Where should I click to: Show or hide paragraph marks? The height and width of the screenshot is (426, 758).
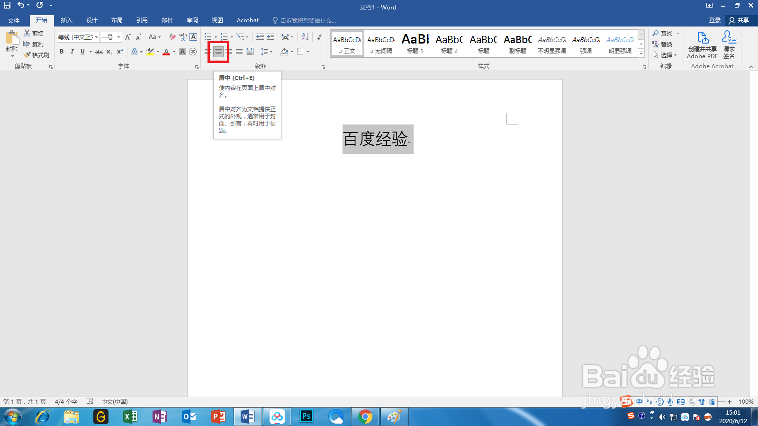pyautogui.click(x=320, y=37)
